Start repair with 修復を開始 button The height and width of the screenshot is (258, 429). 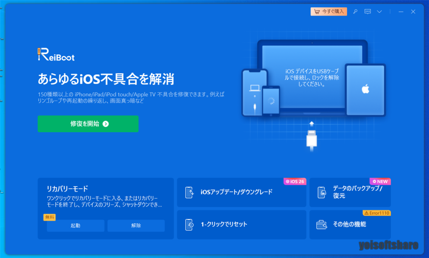pos(88,124)
